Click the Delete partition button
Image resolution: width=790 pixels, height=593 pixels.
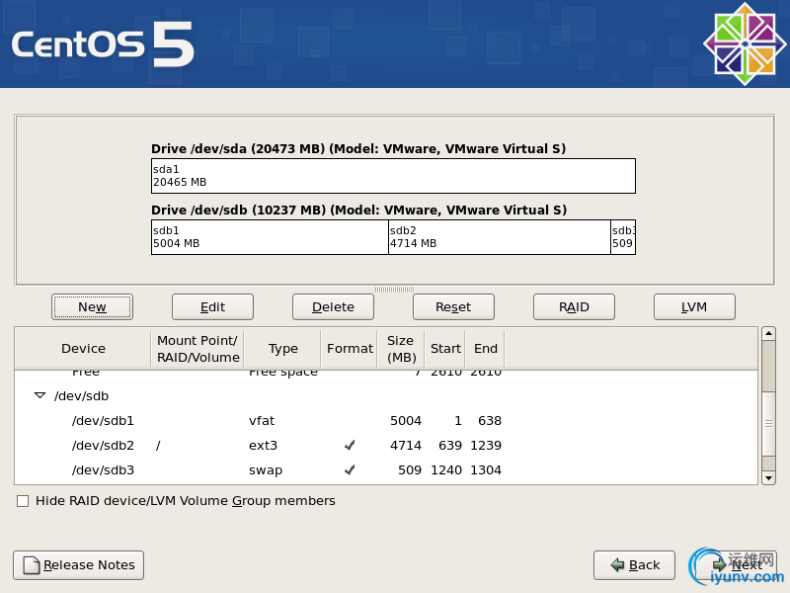[333, 306]
